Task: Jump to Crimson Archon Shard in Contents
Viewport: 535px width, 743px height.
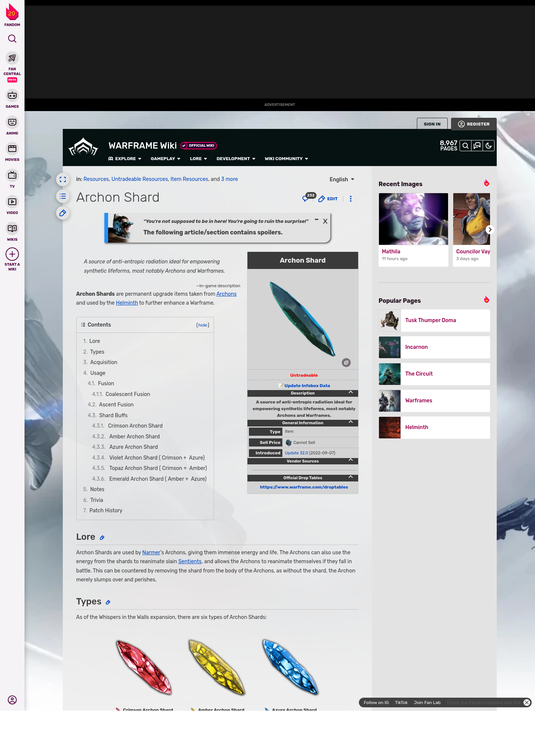Action: pos(135,426)
